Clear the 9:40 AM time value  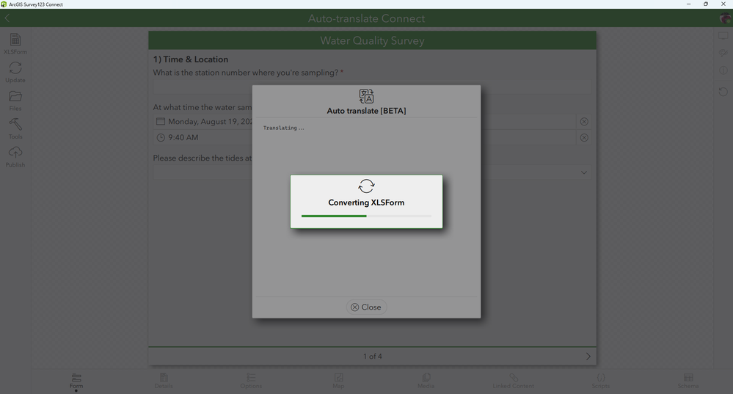[x=584, y=137]
